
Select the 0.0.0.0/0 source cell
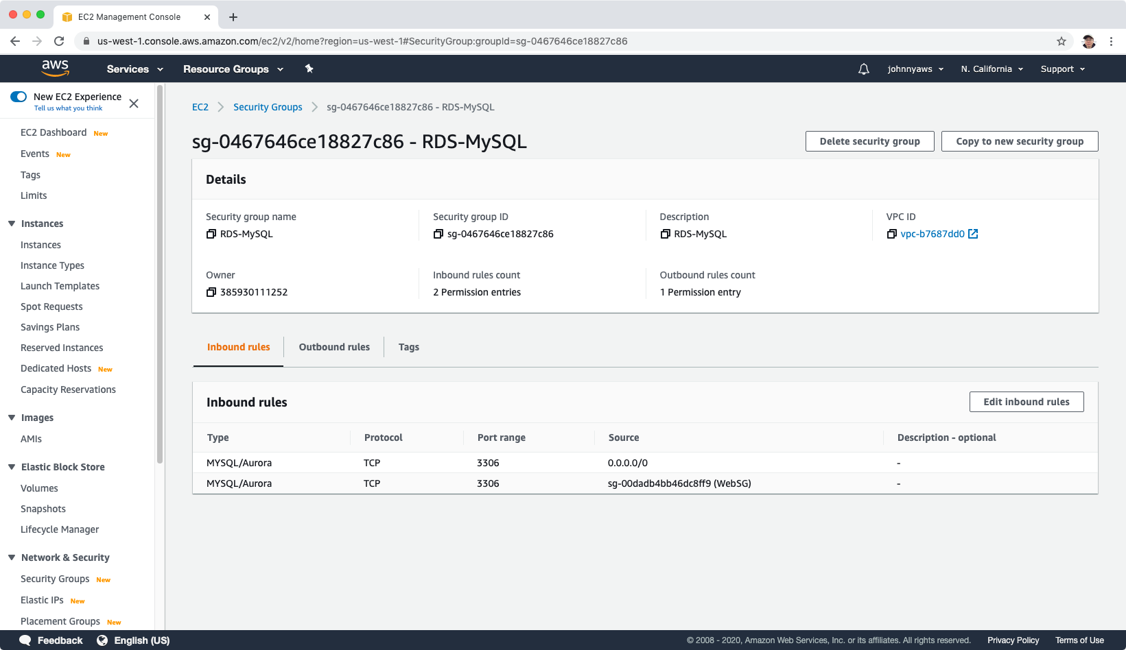(x=628, y=463)
